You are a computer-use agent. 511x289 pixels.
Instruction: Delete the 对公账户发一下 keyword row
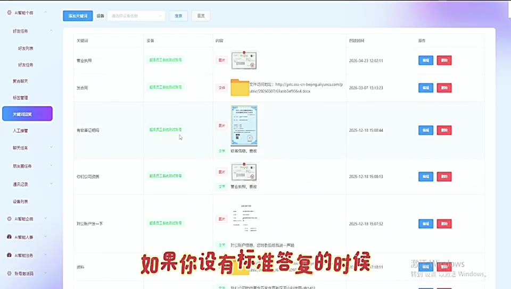pos(444,224)
